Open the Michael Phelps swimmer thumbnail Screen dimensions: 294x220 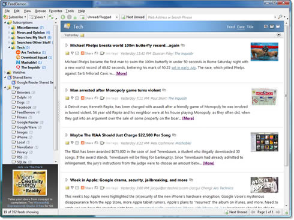tap(265, 52)
